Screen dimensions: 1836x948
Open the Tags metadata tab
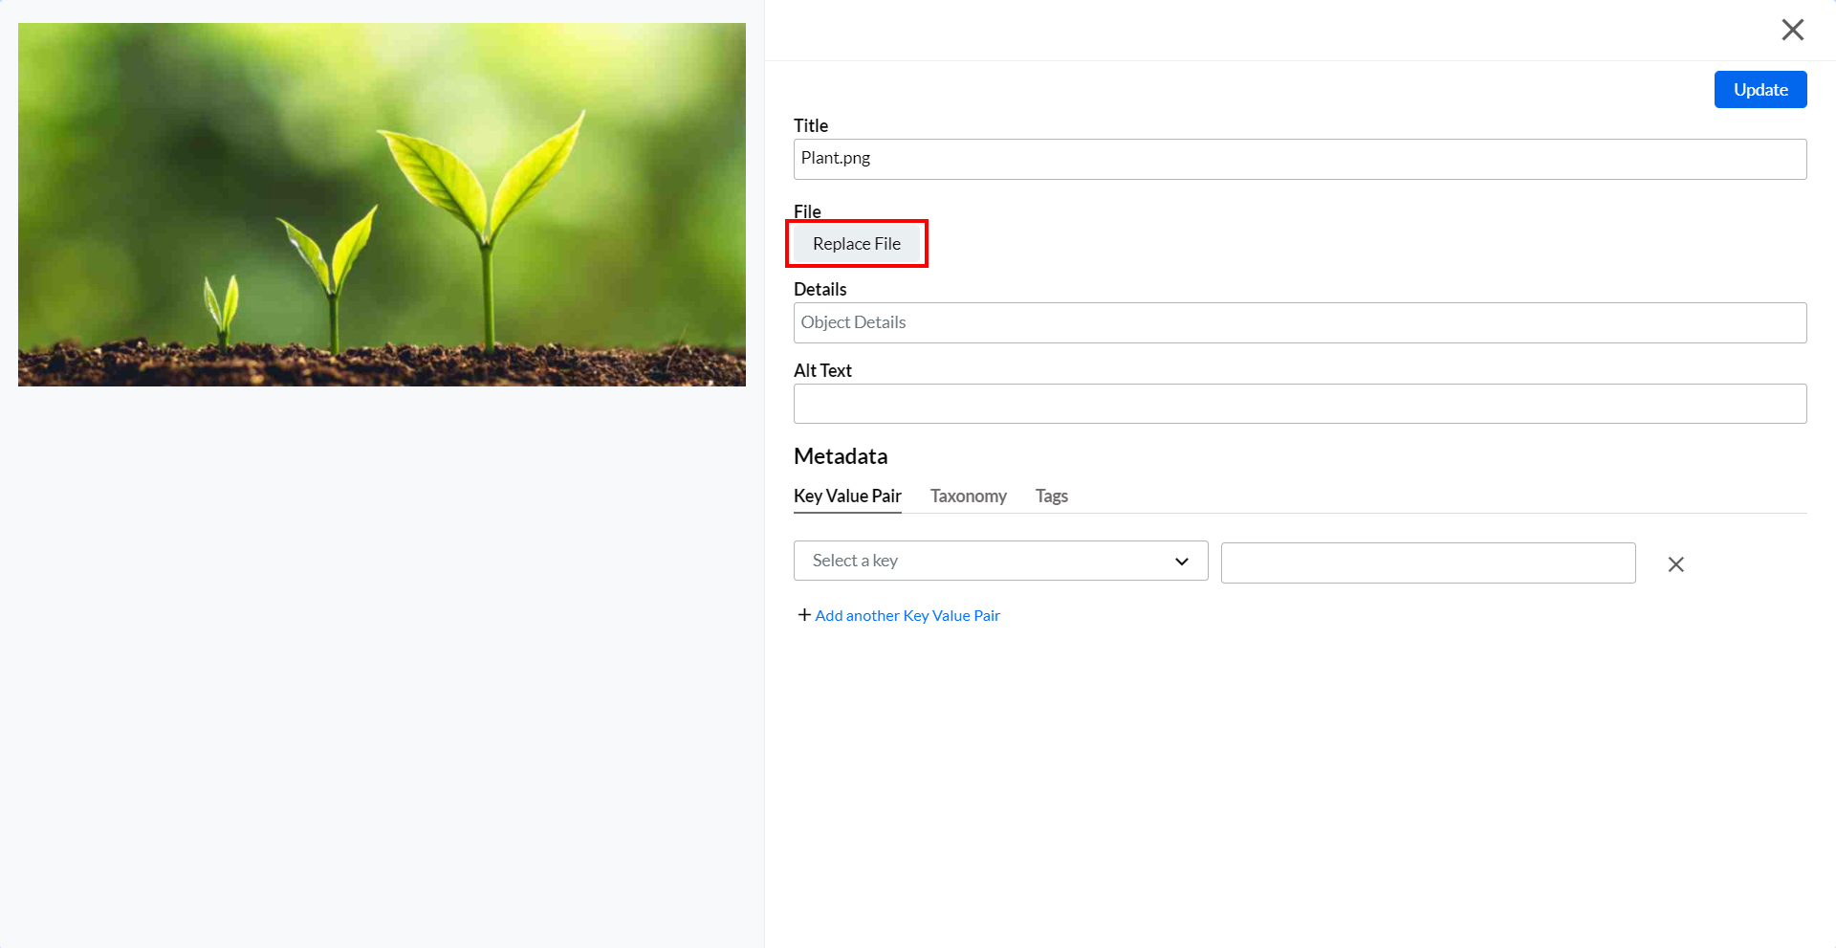click(x=1051, y=496)
